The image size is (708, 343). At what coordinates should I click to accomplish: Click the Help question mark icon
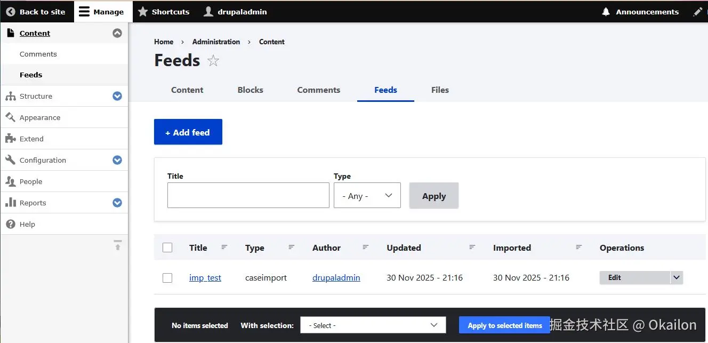click(10, 224)
